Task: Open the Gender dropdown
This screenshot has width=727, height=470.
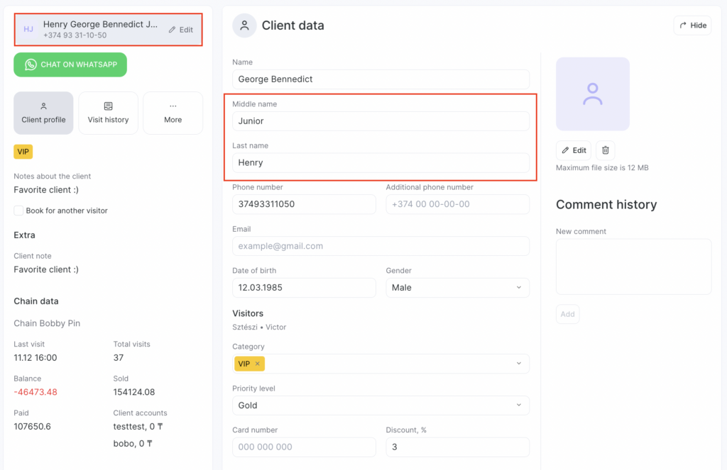Action: point(457,288)
